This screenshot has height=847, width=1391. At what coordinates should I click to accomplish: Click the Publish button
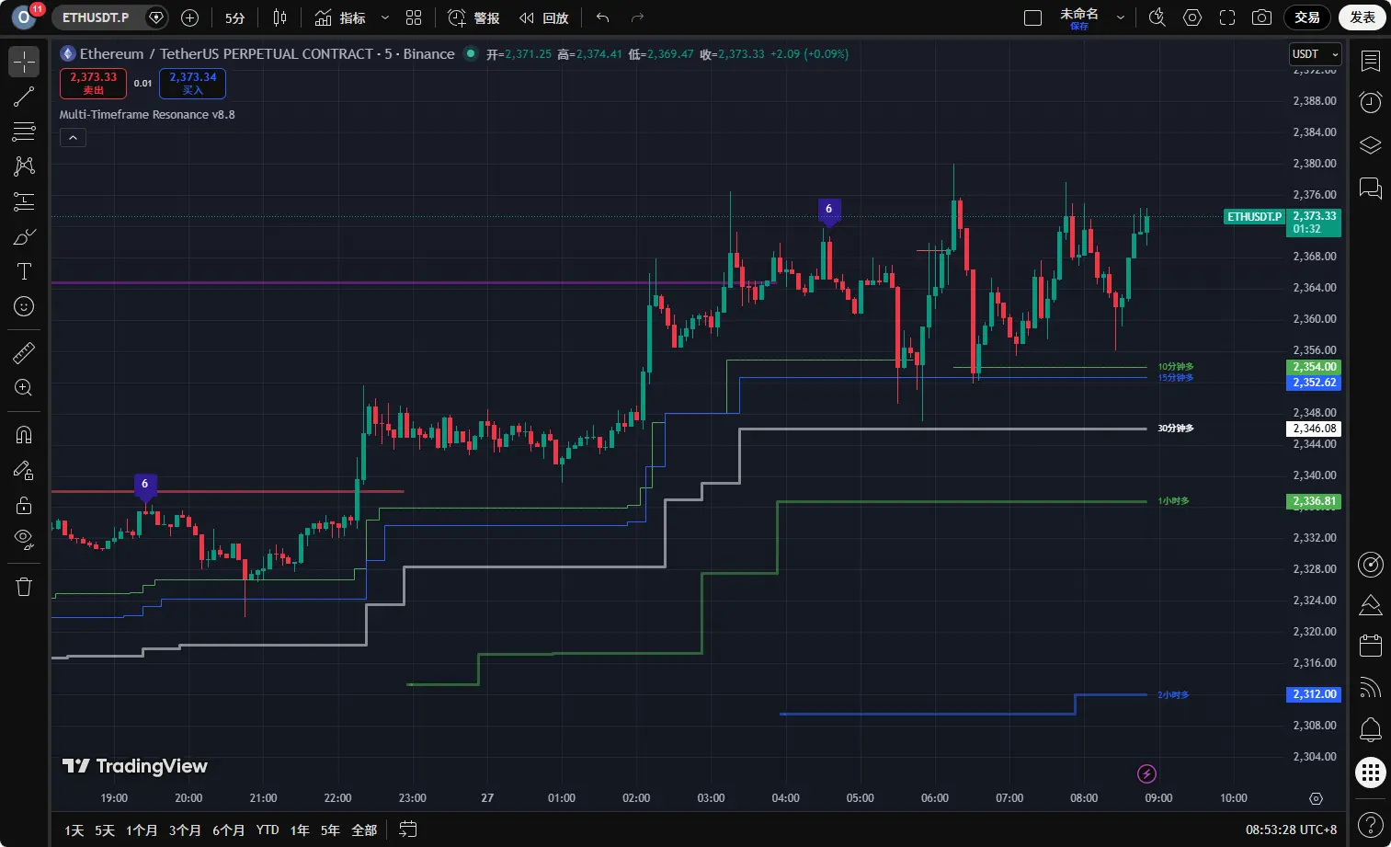(x=1362, y=17)
